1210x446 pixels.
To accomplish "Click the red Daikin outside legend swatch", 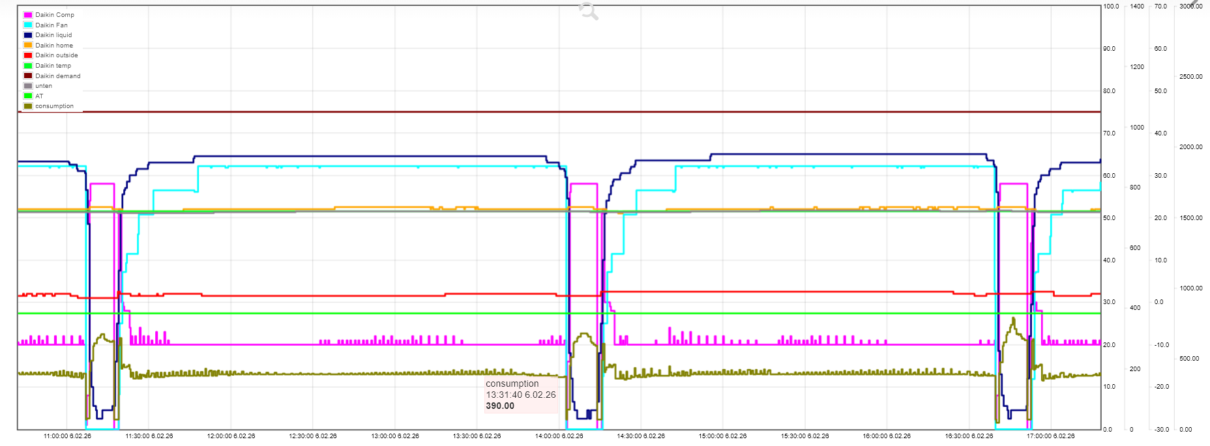I will coord(28,55).
